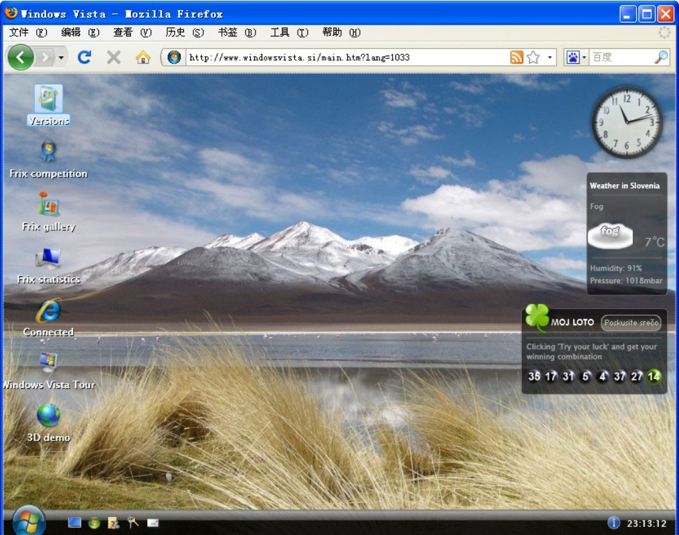Screen dimensions: 679x535
Task: Click the 7°C temperature reading
Action: coord(654,242)
